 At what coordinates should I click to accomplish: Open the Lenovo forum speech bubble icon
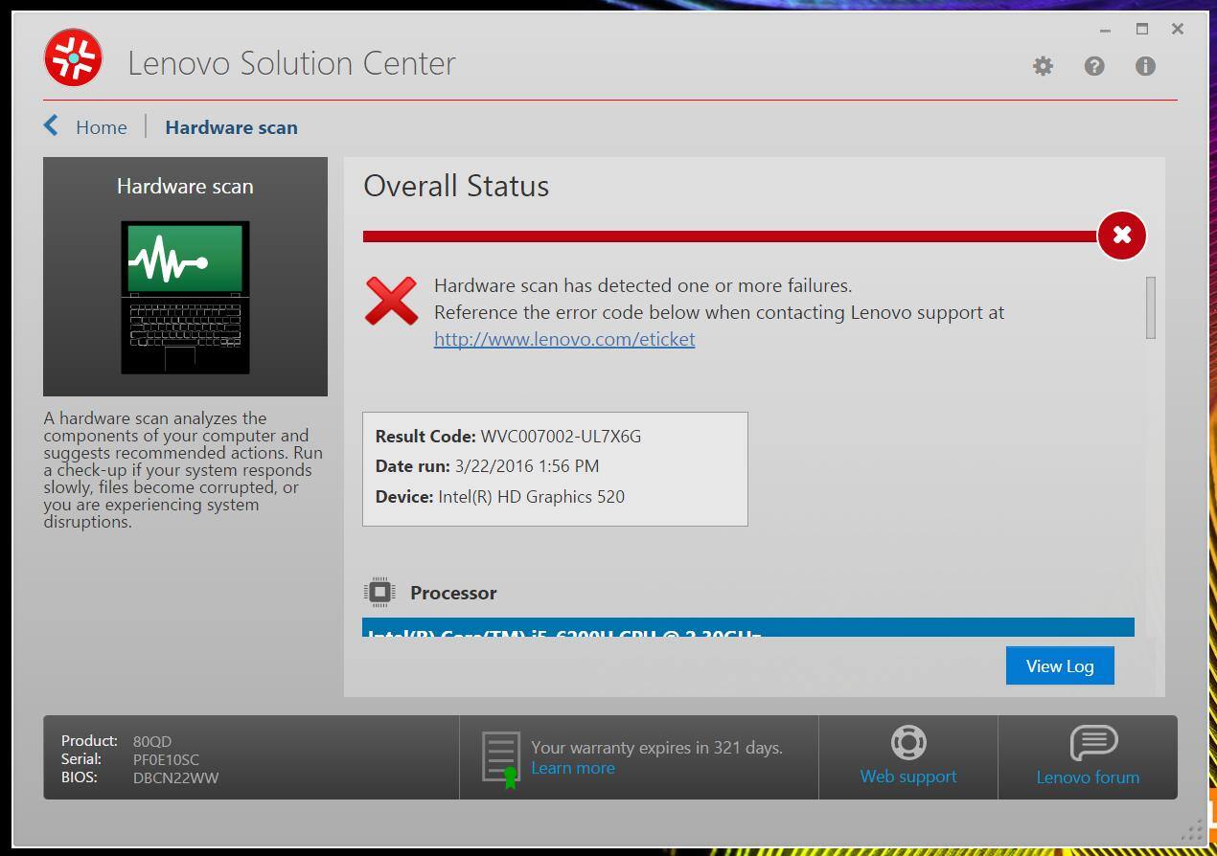click(x=1093, y=743)
